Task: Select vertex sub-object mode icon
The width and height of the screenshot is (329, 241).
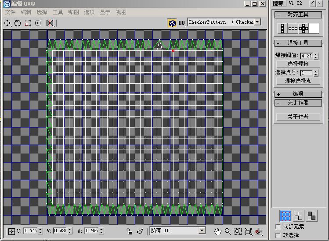Action: [286, 216]
